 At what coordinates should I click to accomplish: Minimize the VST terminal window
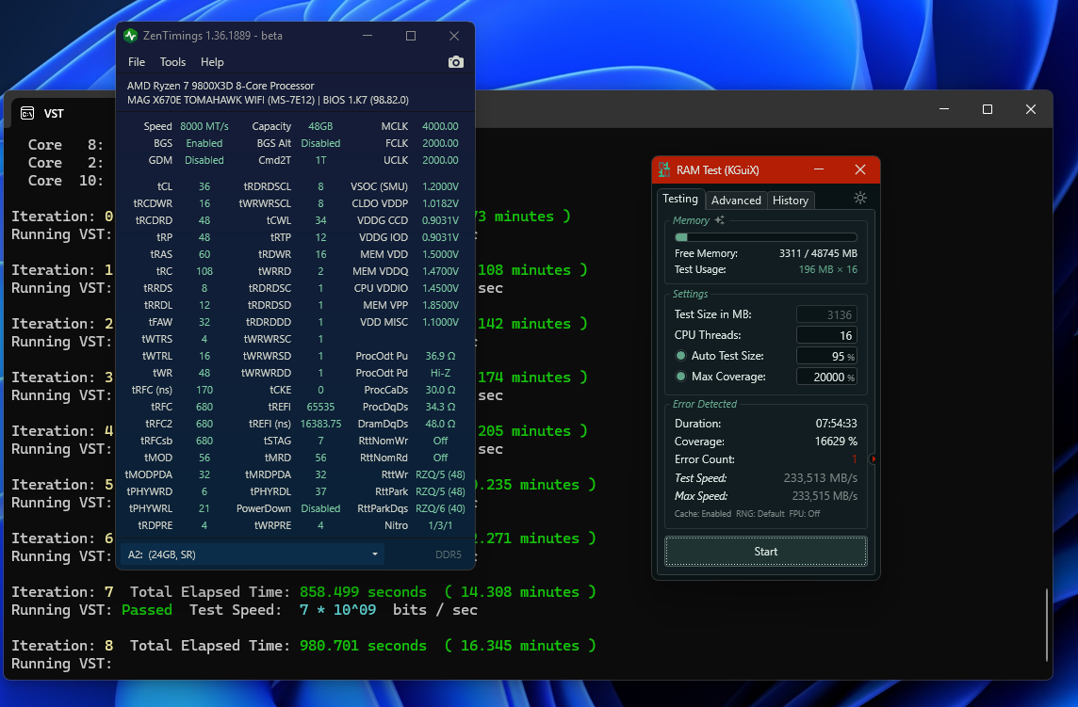click(944, 109)
